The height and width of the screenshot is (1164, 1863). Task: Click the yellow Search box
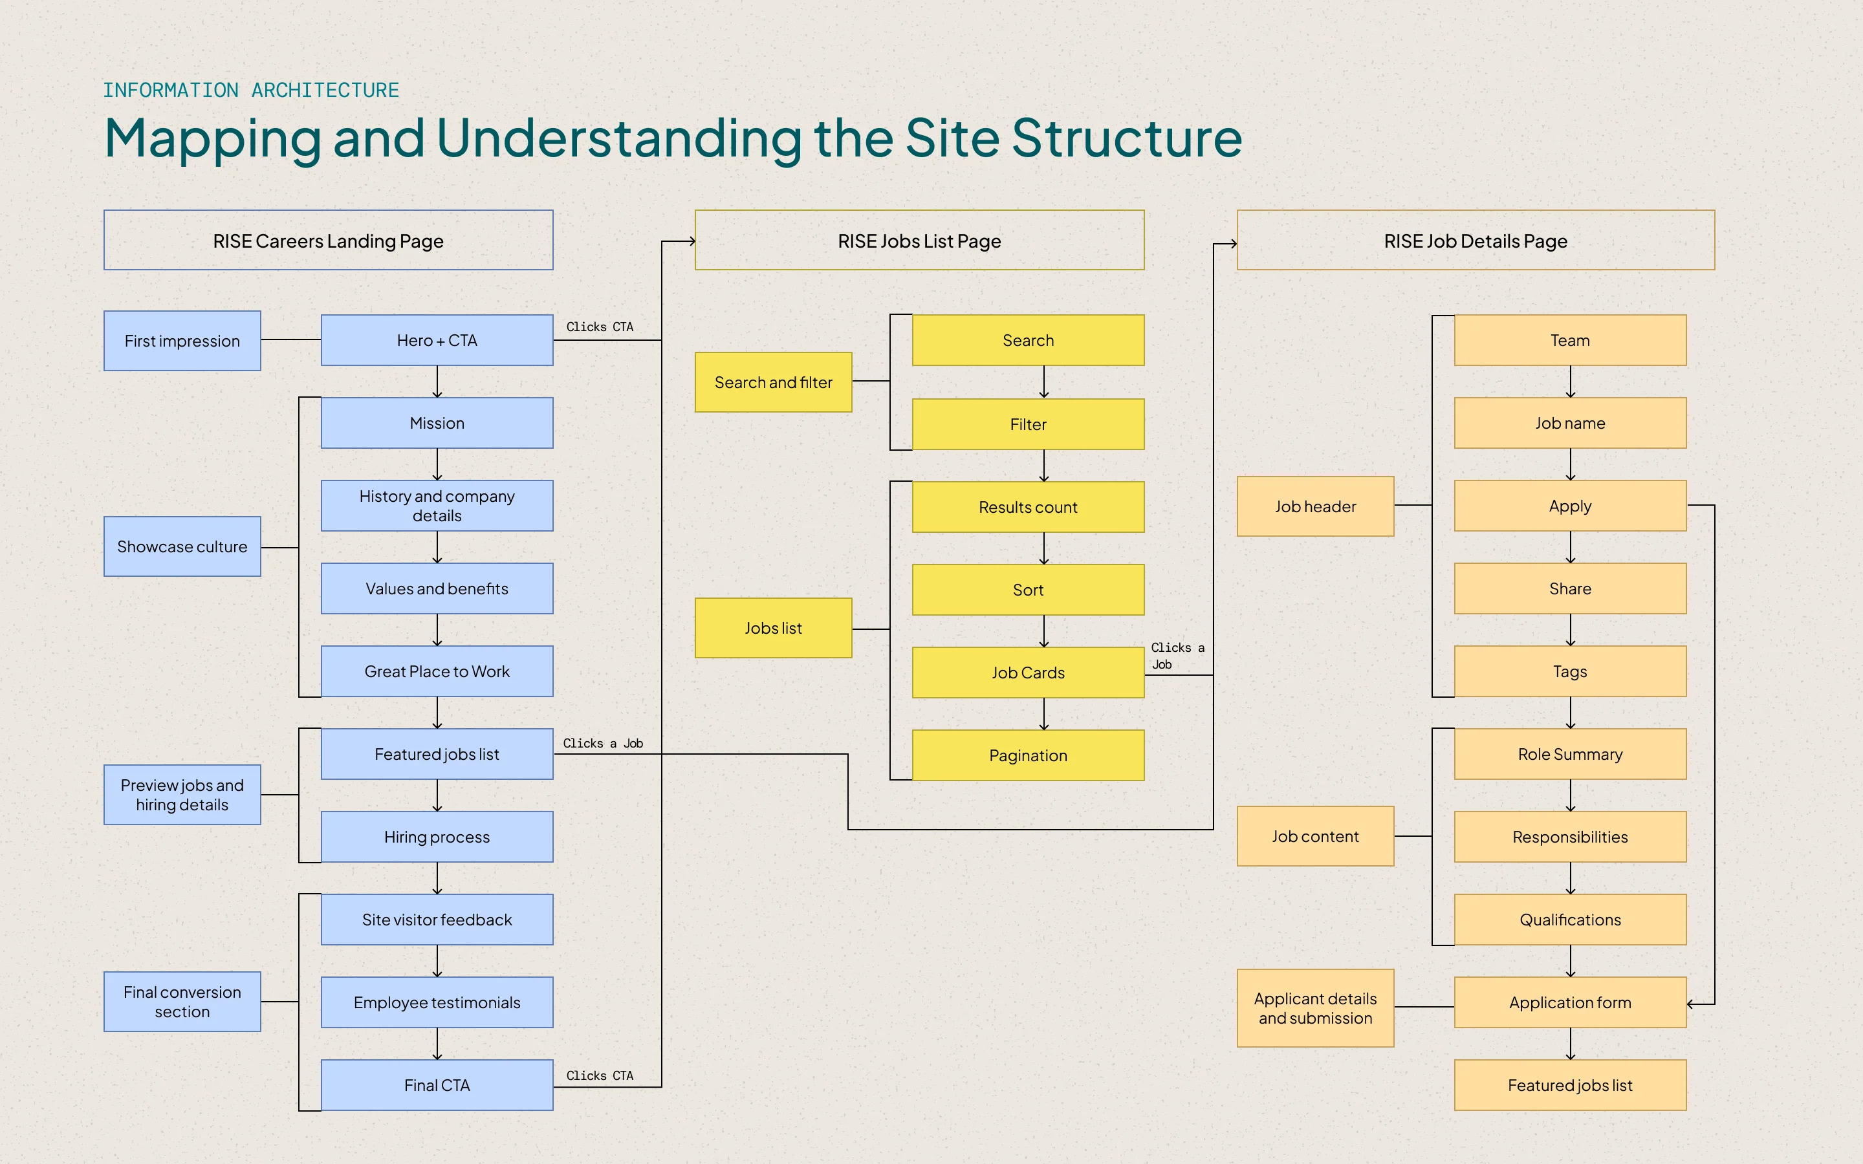coord(1029,340)
